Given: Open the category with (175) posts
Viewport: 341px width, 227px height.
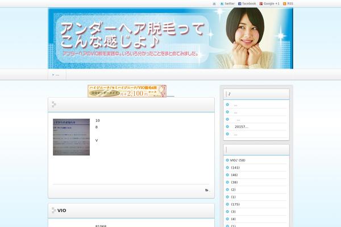Looking at the screenshot, I should (x=235, y=204).
